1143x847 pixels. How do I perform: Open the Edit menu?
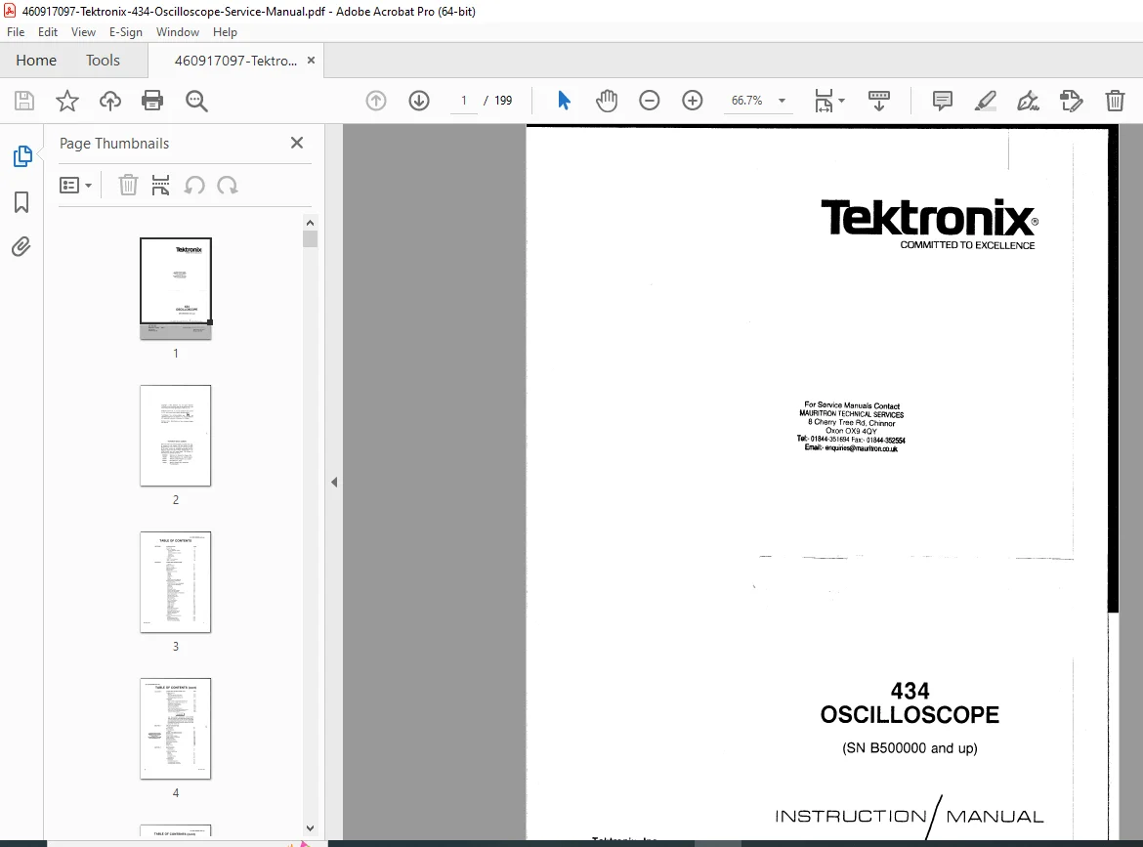click(48, 32)
